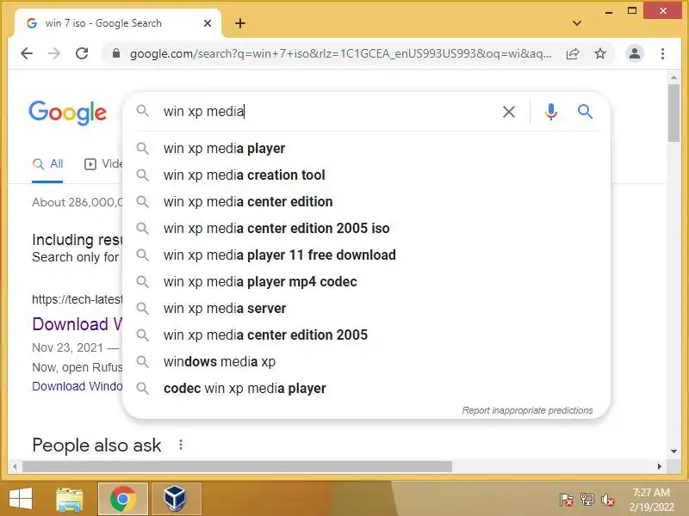Image resolution: width=689 pixels, height=516 pixels.
Task: Click the muted volume tray icon
Action: (608, 500)
